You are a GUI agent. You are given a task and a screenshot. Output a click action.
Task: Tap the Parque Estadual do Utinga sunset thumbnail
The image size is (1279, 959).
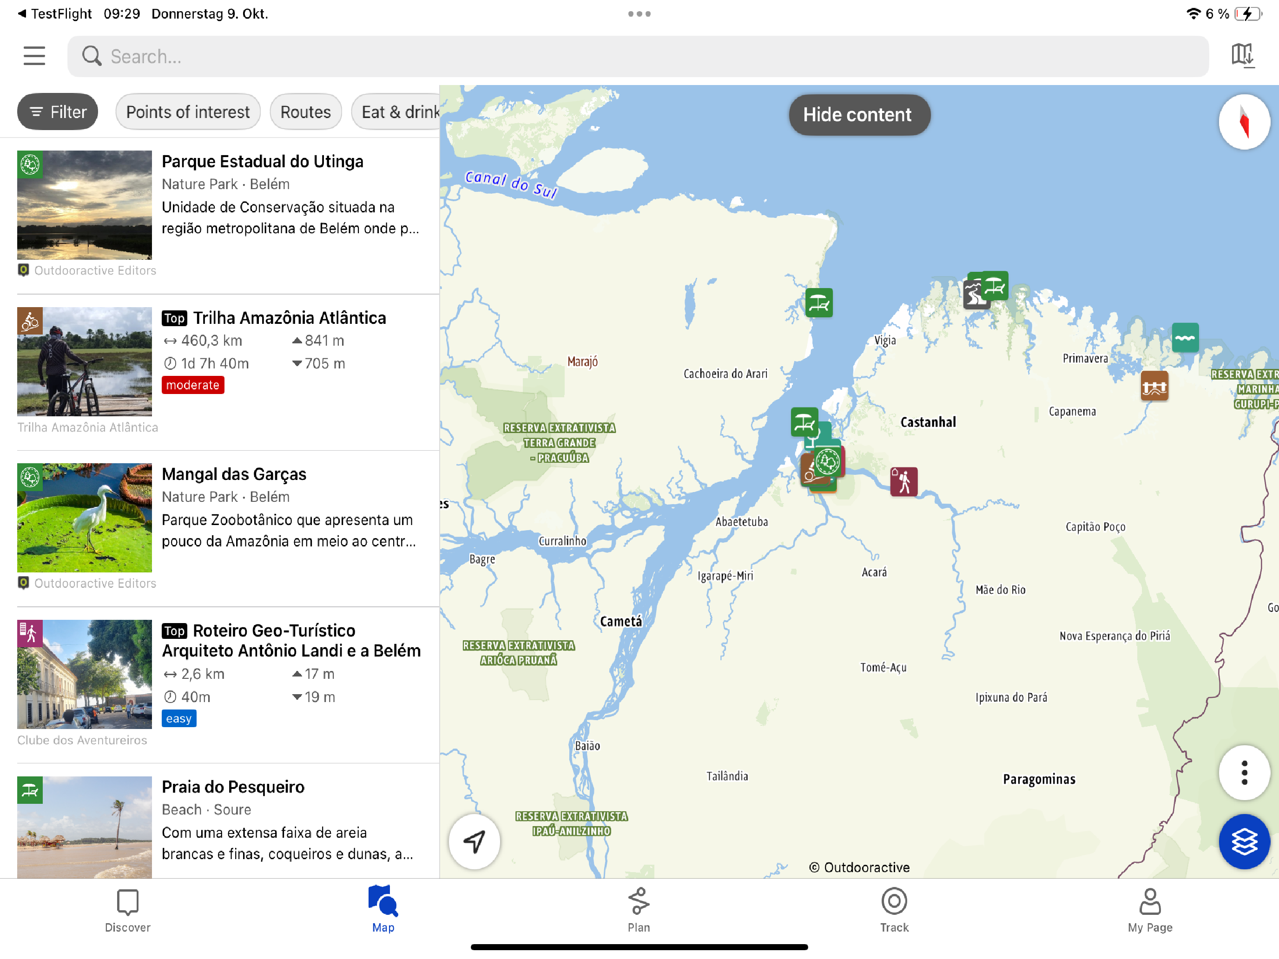[x=85, y=204]
